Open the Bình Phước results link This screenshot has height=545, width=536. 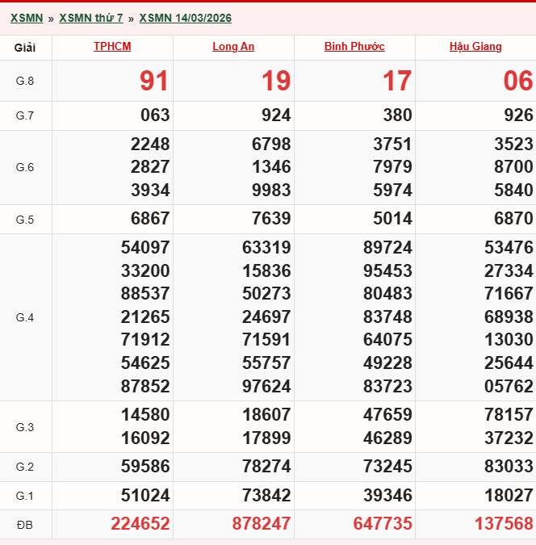click(354, 47)
